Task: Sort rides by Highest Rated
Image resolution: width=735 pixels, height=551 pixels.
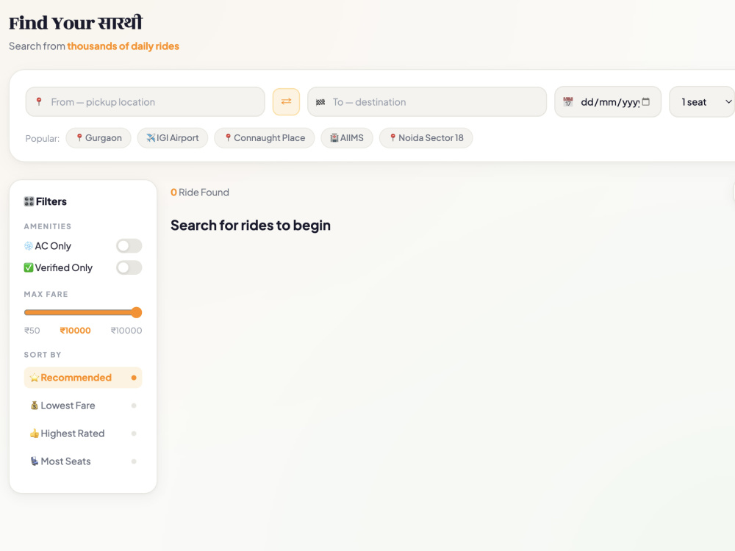Action: 83,433
